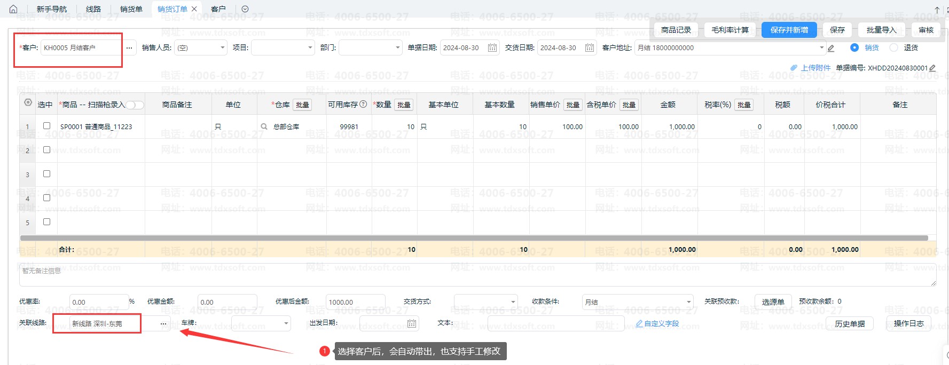Select the 退货 radio button

pos(893,47)
